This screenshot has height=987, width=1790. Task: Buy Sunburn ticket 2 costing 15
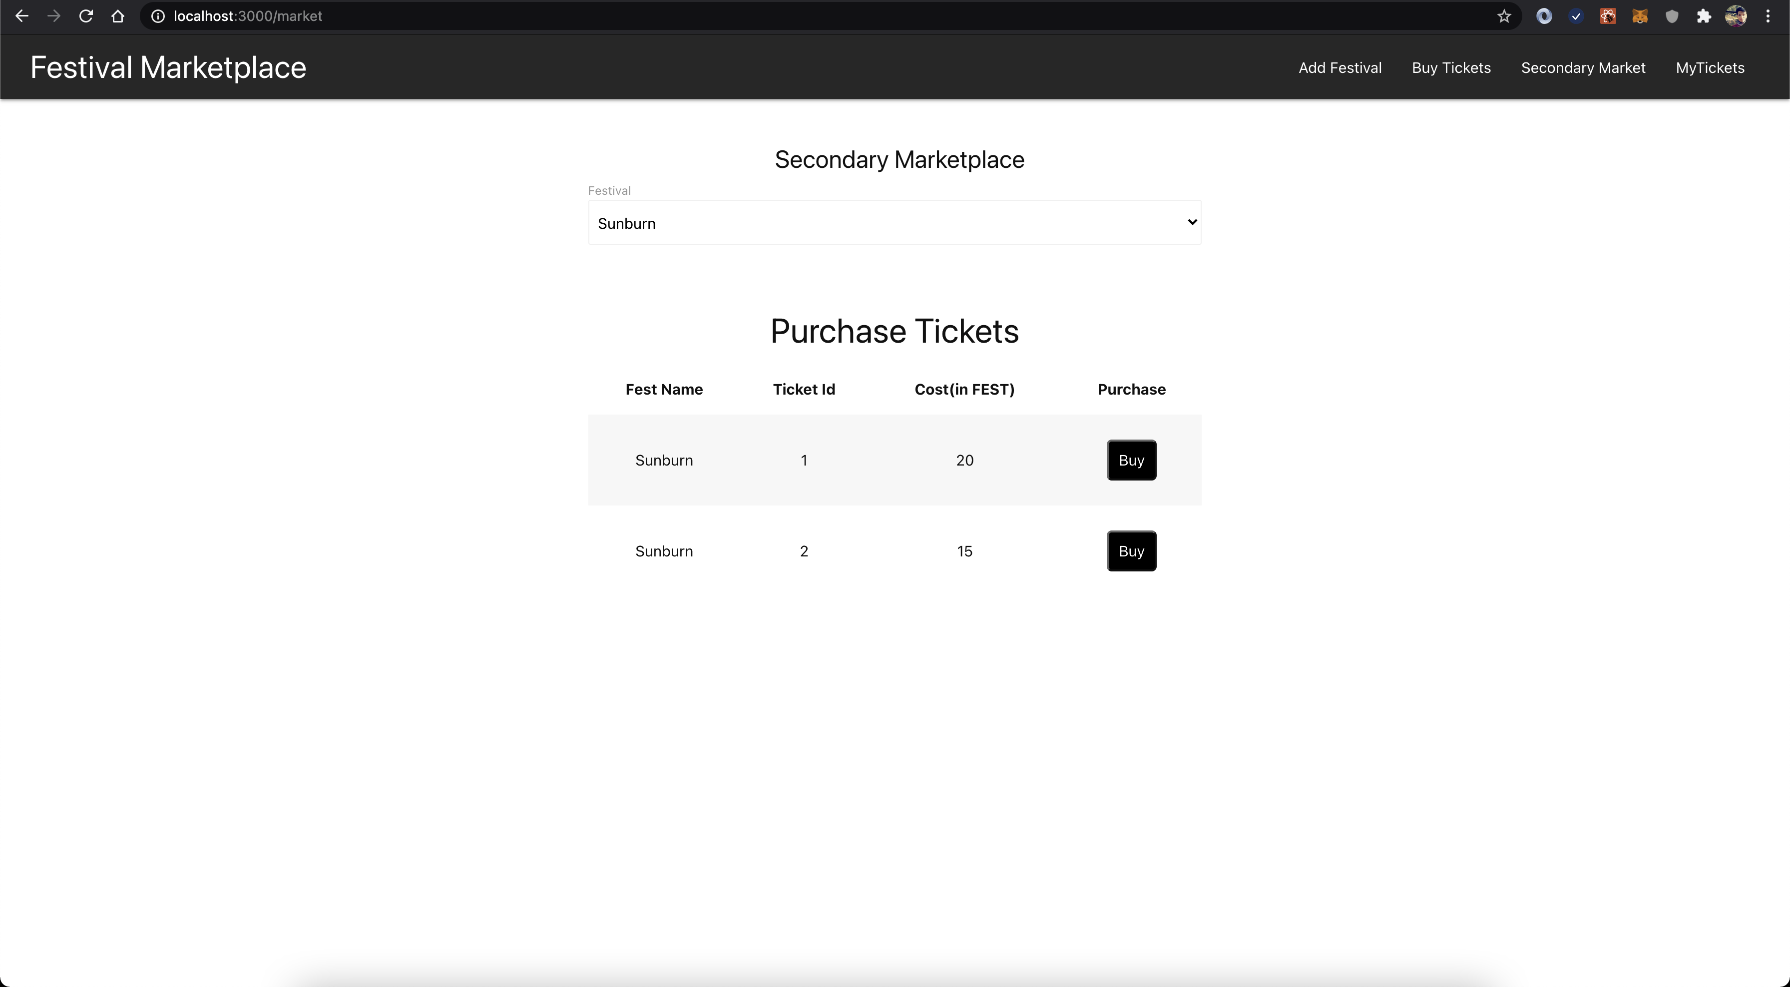point(1131,551)
